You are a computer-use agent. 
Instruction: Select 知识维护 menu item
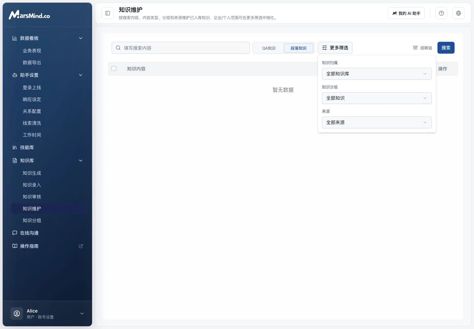(49, 209)
